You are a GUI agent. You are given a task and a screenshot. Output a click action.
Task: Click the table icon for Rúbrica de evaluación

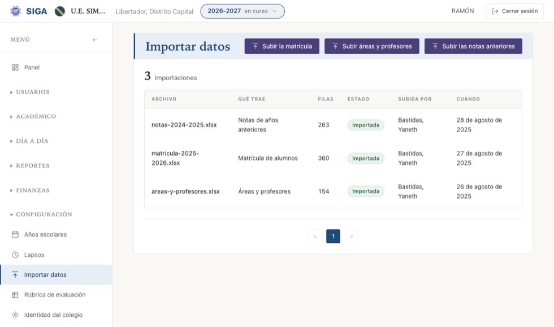click(15, 295)
